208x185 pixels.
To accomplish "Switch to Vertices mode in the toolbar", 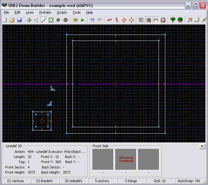I will coord(36,20).
